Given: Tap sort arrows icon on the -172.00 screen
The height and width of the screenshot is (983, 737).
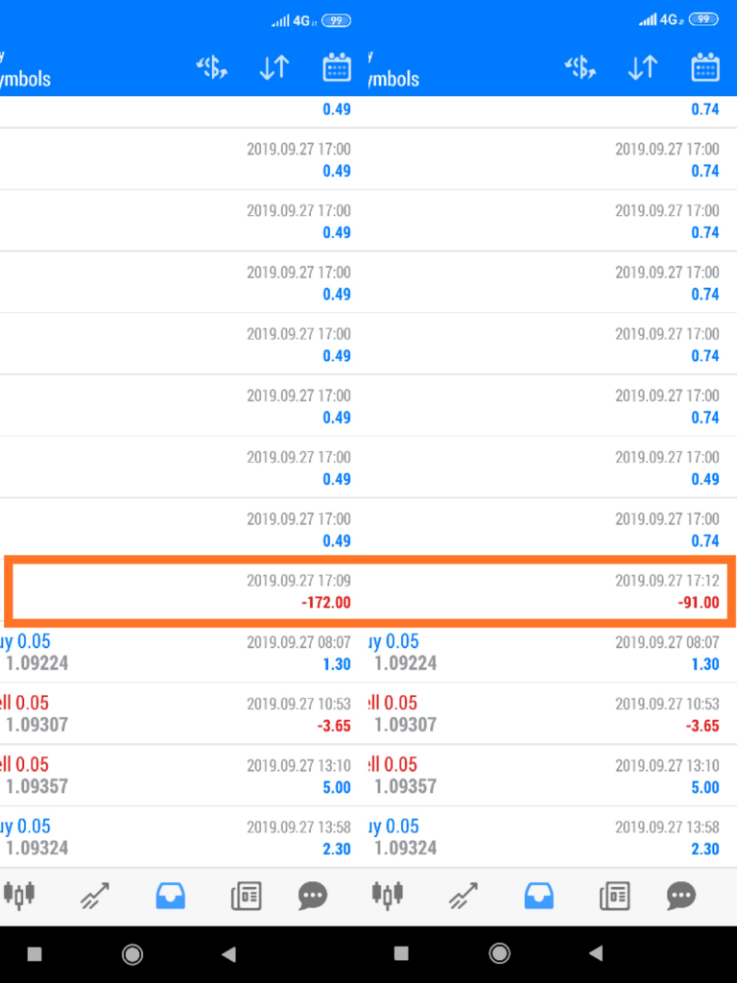Looking at the screenshot, I should click(x=274, y=68).
